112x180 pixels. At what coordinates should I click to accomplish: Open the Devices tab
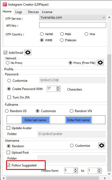[x=33, y=12]
